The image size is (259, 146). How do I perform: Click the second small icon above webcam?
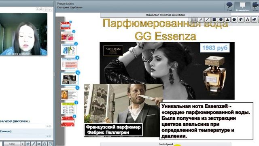41,9
